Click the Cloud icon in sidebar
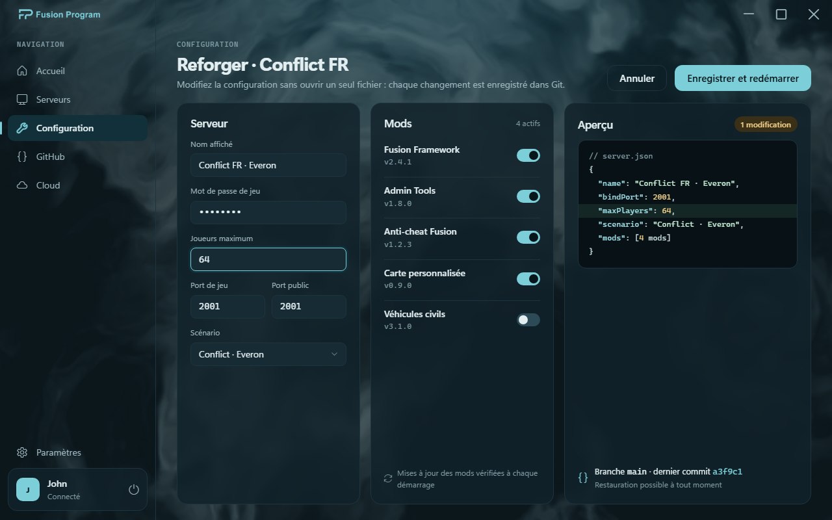Viewport: 832px width, 520px height. click(x=22, y=185)
